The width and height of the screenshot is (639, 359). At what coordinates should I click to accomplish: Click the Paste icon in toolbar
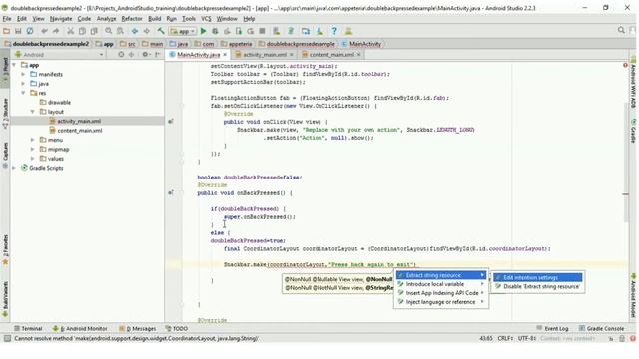[94, 31]
